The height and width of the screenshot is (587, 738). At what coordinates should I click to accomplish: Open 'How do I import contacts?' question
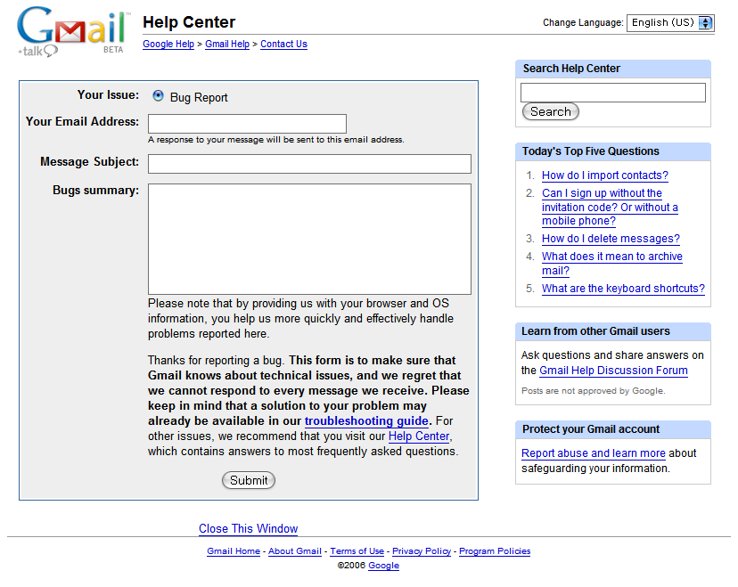tap(605, 175)
